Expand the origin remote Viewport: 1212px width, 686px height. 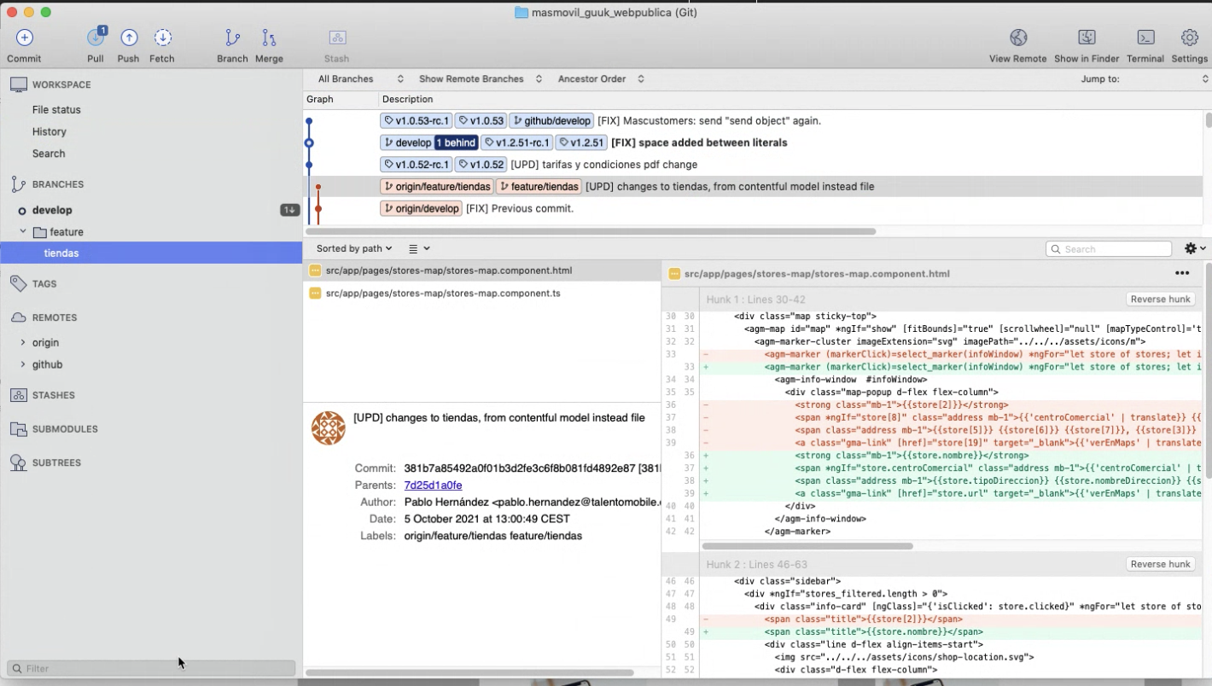click(x=23, y=342)
